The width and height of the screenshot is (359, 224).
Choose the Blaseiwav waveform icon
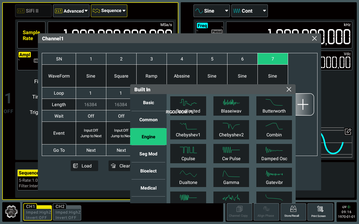click(x=231, y=106)
